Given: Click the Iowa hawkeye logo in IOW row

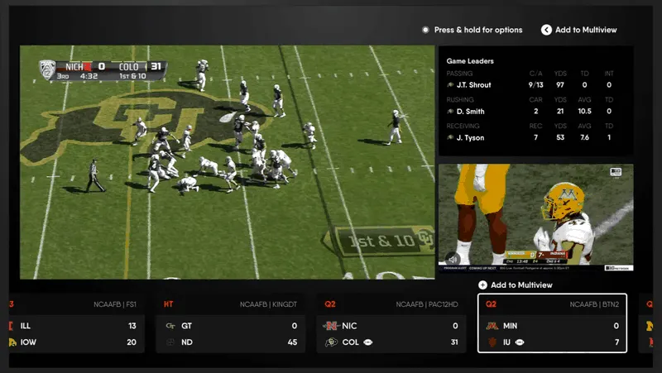Looking at the screenshot, I should (x=12, y=342).
